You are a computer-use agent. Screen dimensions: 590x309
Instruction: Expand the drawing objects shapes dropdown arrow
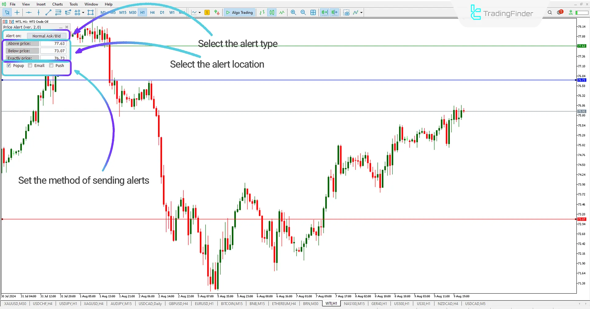[x=83, y=13]
